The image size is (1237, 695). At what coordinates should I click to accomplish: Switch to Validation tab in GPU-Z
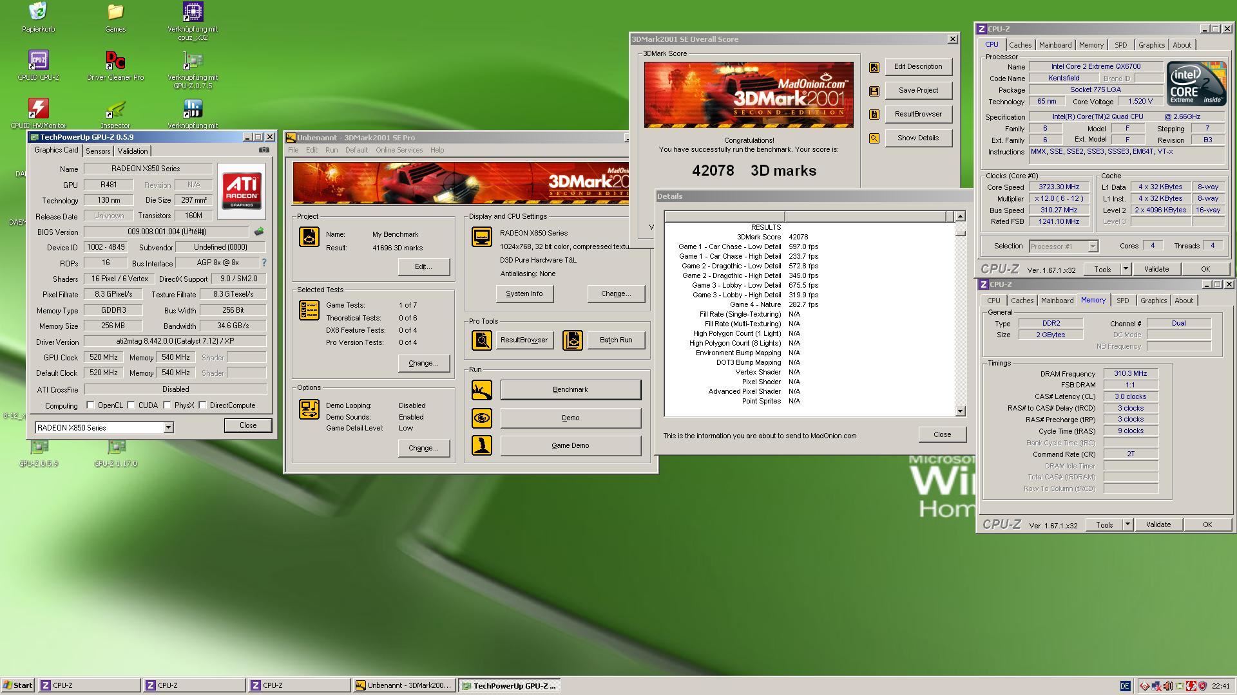pyautogui.click(x=133, y=151)
